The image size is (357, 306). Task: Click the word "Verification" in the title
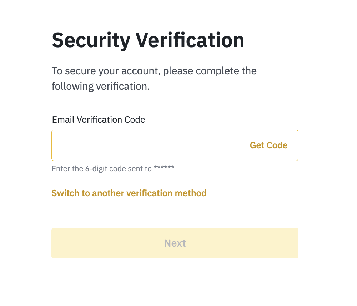(190, 40)
